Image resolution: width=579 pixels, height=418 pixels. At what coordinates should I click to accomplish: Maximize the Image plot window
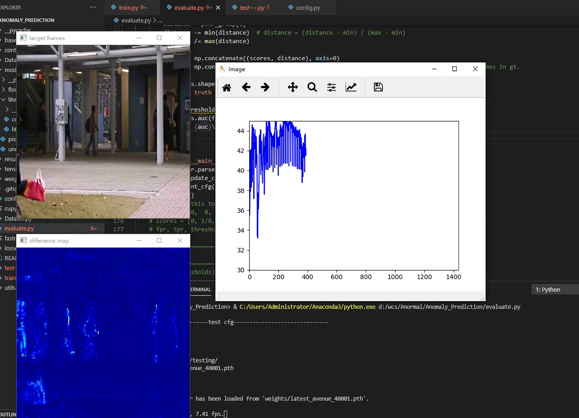pos(455,69)
